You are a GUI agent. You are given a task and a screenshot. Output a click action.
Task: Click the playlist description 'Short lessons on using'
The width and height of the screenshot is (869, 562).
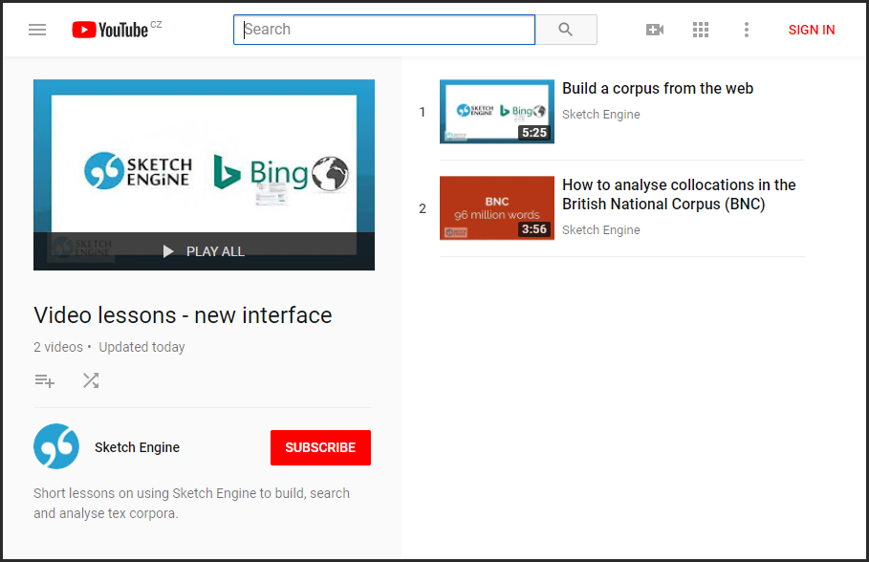(192, 504)
